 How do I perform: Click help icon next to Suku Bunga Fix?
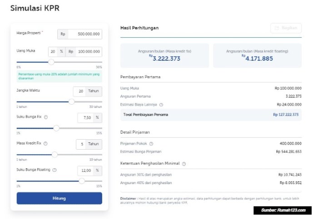(x=46, y=117)
